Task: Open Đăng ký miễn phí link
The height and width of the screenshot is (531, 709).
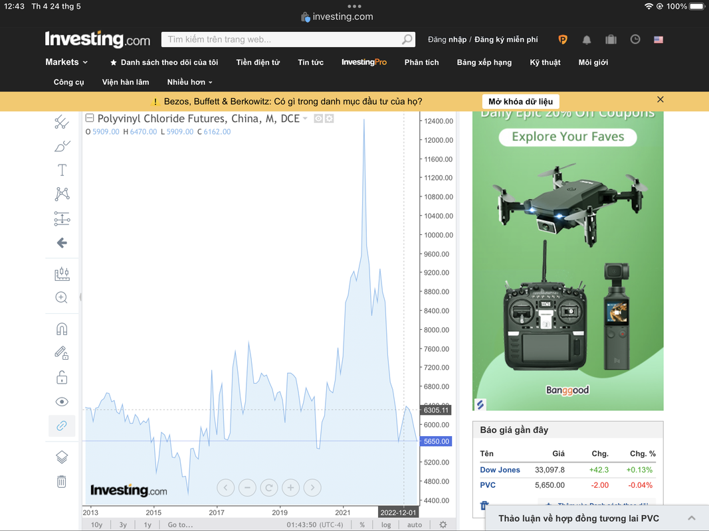Action: pyautogui.click(x=506, y=40)
